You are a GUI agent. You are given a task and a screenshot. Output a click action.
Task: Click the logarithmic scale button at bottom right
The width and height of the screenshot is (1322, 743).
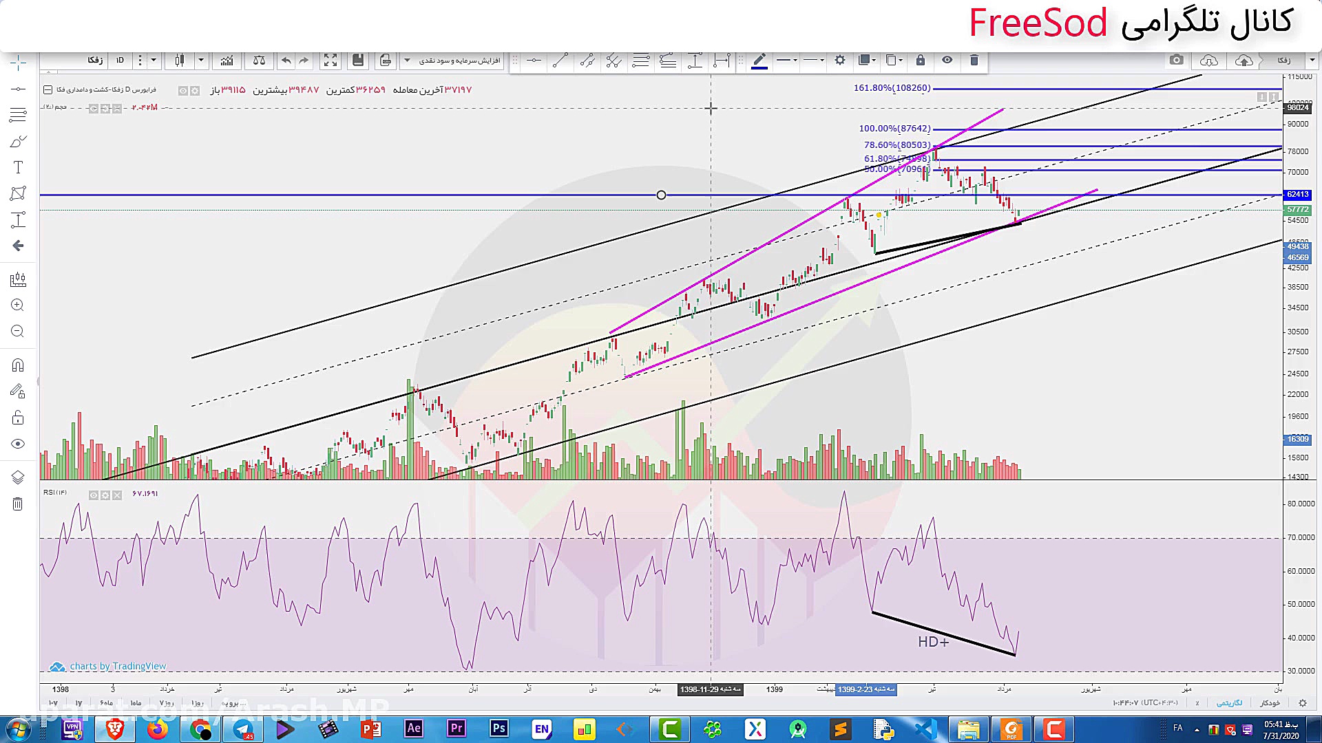[1229, 703]
